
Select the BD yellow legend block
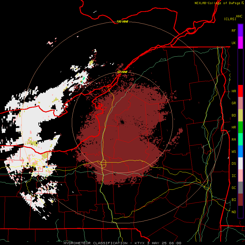click(x=240, y=115)
